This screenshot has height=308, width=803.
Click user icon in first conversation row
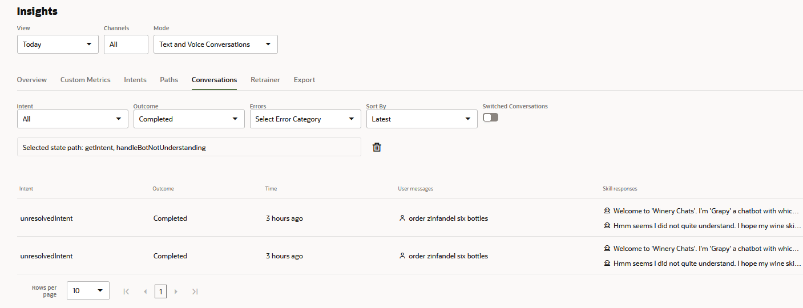point(402,218)
